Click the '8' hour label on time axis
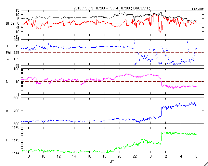208x166 pixels. pyautogui.click(x=28, y=157)
